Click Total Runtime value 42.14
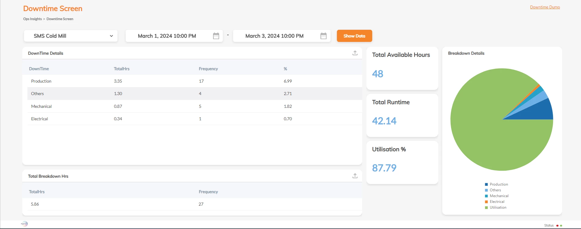The width and height of the screenshot is (581, 229). 384,121
